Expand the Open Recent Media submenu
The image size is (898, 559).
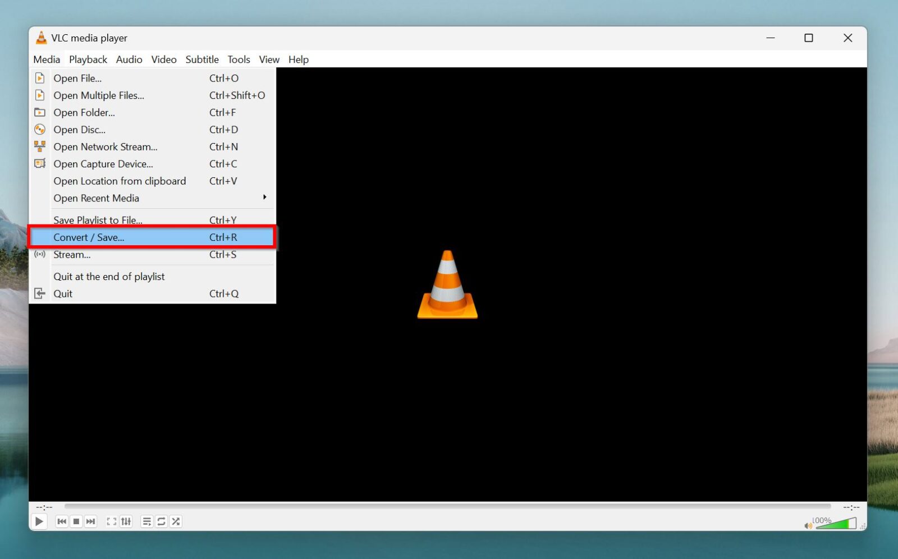click(97, 198)
